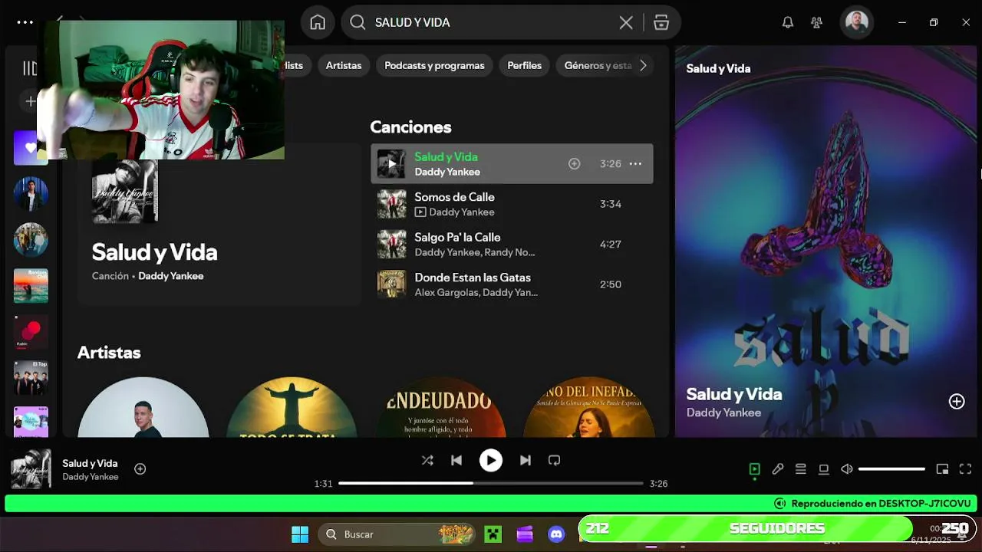Viewport: 982px width, 552px height.
Task: Open the Windows Start button
Action: (x=300, y=534)
